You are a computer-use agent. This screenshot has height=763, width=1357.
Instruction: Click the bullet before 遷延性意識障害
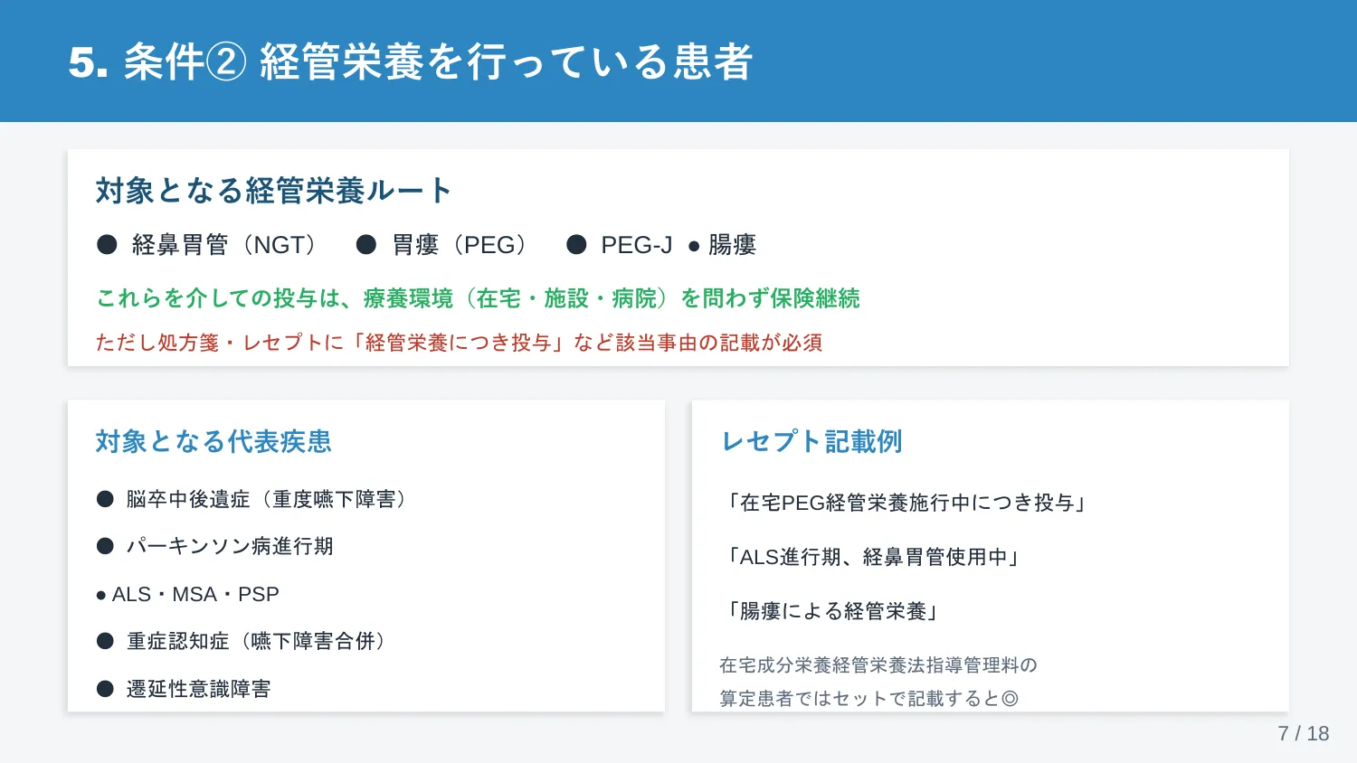[x=105, y=689]
